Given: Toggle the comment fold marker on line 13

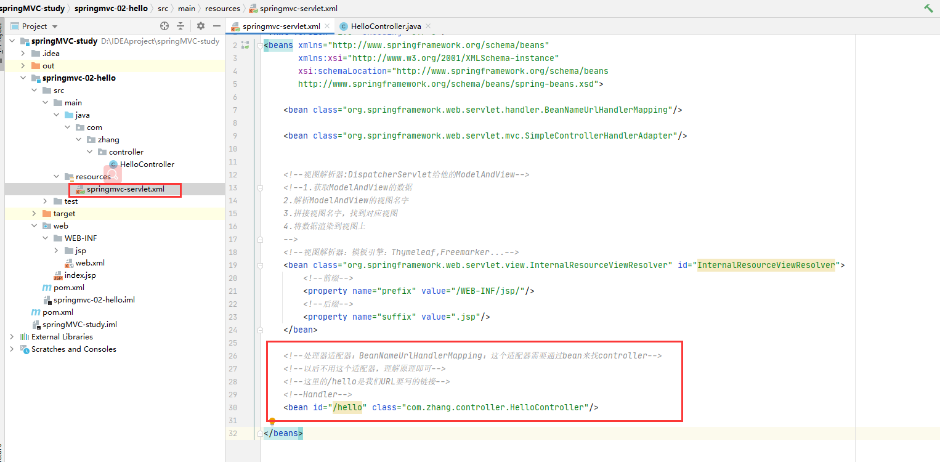Looking at the screenshot, I should (260, 187).
